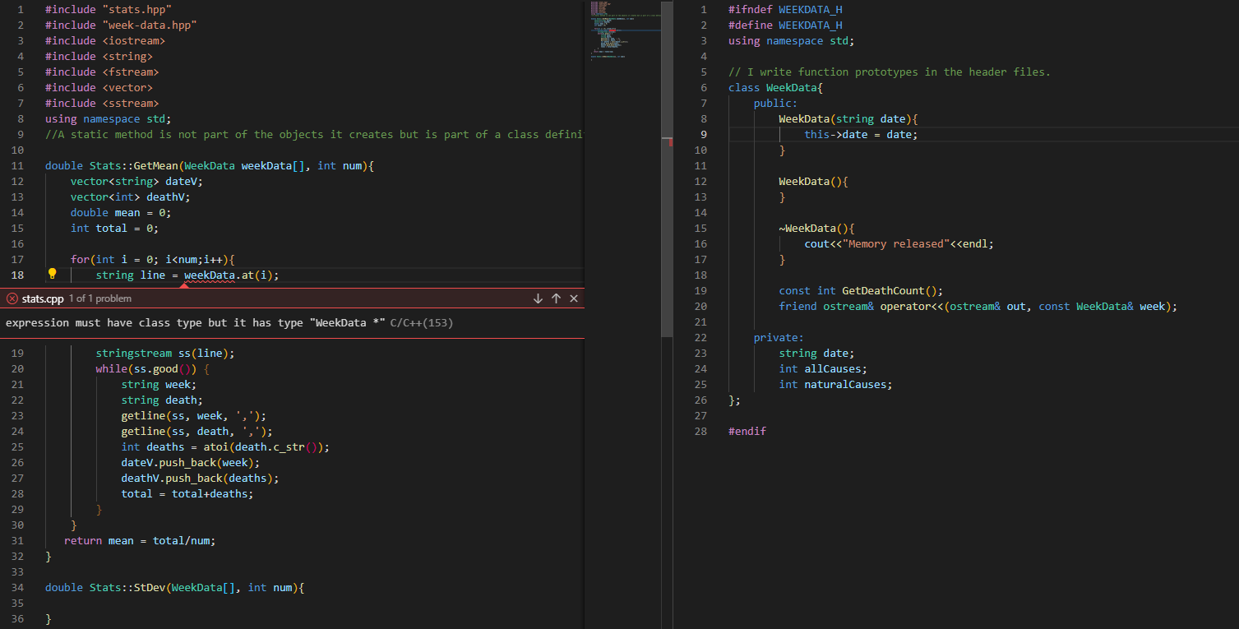Screen dimensions: 1239x629
Task: Click the Stats::StDev function definition
Action: pos(175,588)
